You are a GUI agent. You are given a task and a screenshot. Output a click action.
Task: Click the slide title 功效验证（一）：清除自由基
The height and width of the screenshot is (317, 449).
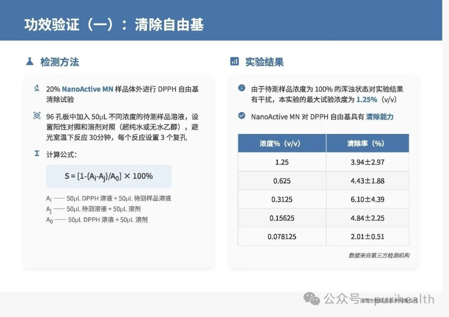(114, 25)
